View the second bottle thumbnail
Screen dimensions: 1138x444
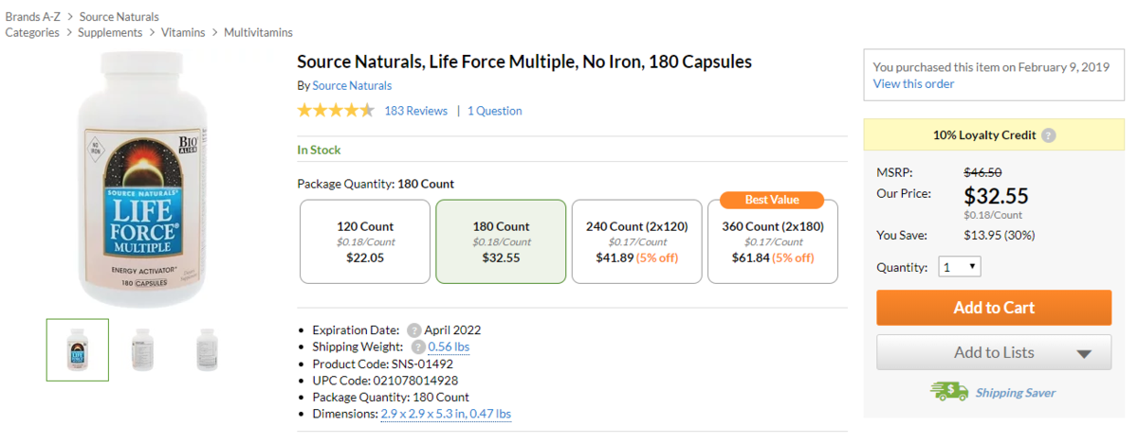[142, 349]
